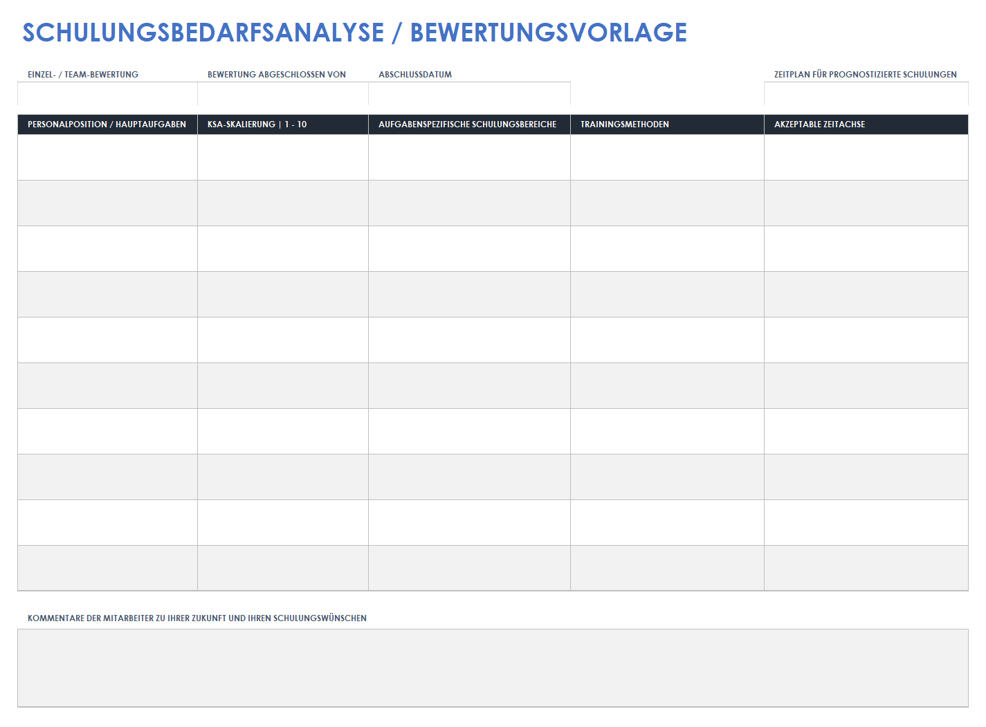Select the KSA-Skalierung 1 - 10 header

point(283,125)
